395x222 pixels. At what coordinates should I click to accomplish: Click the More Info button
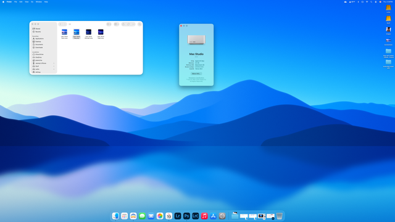click(196, 73)
